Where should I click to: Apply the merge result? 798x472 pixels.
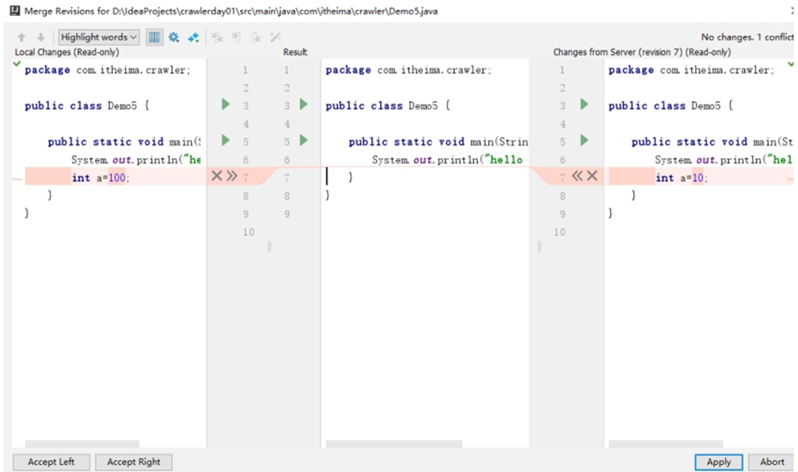coord(718,462)
